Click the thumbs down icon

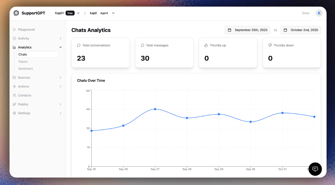(x=270, y=45)
